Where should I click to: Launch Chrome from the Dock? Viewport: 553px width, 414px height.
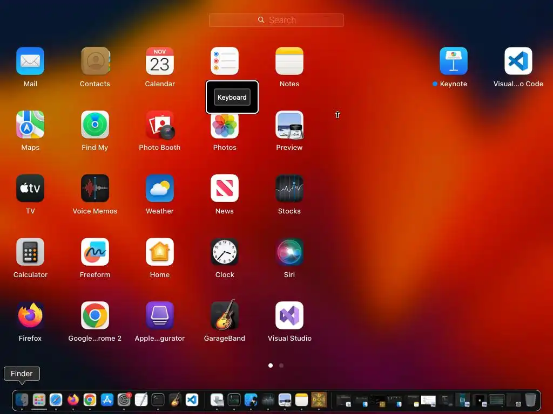[x=90, y=400]
